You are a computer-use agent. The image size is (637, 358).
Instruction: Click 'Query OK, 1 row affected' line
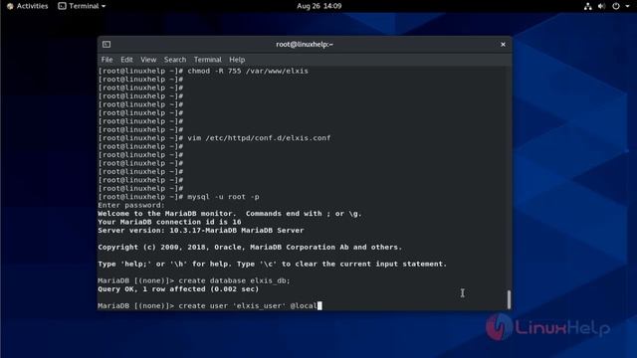178,289
